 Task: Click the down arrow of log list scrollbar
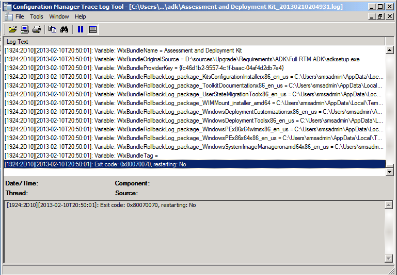[389, 172]
